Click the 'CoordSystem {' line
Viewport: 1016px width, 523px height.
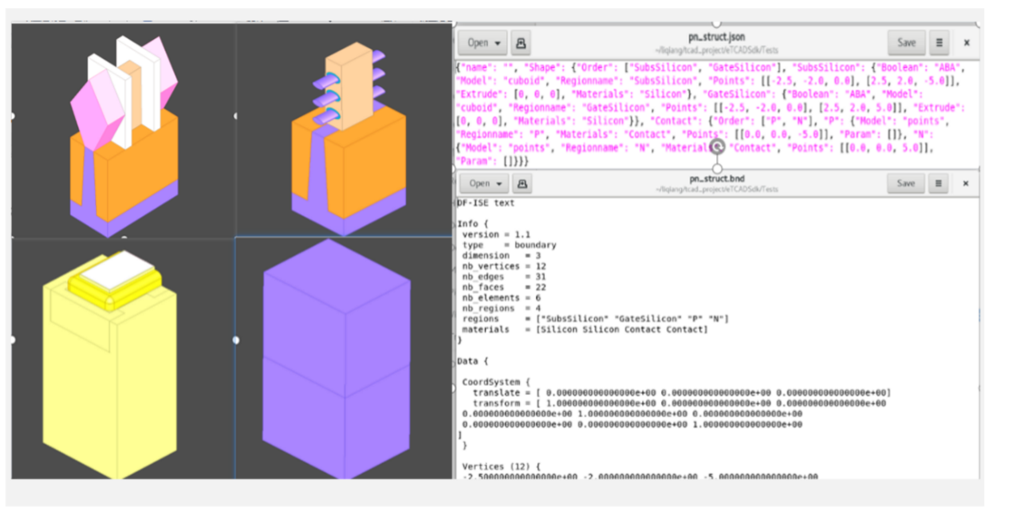(496, 382)
